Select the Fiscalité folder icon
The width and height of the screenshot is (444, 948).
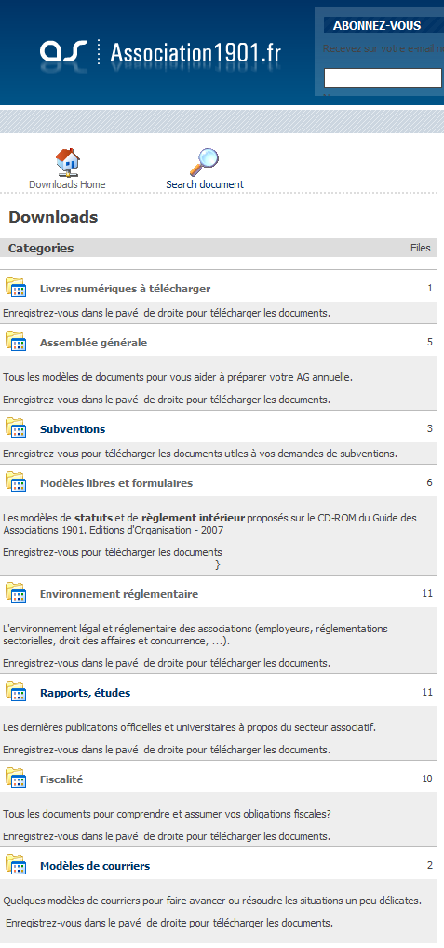click(x=16, y=778)
